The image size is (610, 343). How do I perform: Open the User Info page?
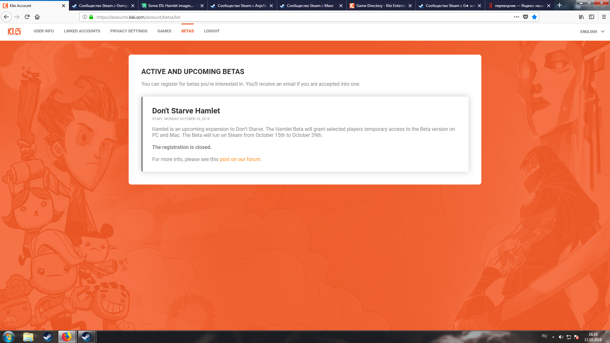pyautogui.click(x=44, y=31)
